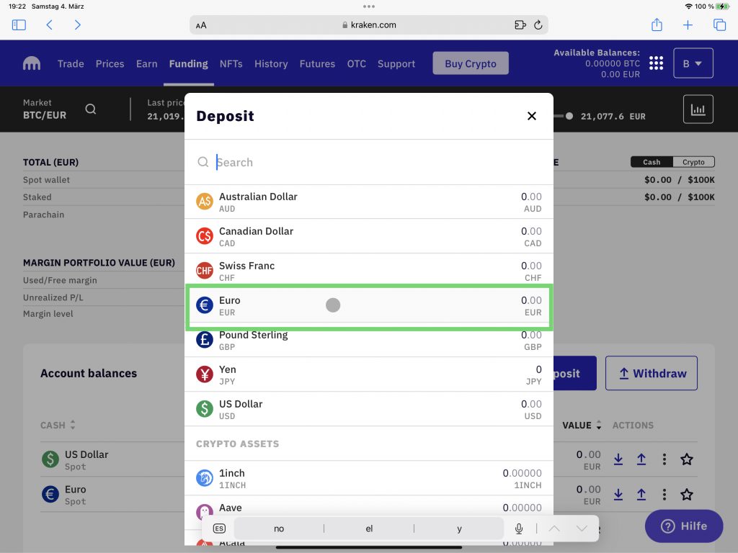Focus the Deposit search field
The width and height of the screenshot is (738, 553).
tap(369, 162)
